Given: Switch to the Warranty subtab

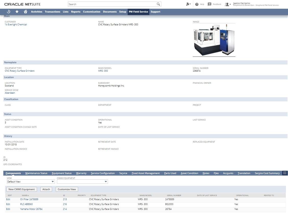Looking at the screenshot, I should click(x=81, y=173).
